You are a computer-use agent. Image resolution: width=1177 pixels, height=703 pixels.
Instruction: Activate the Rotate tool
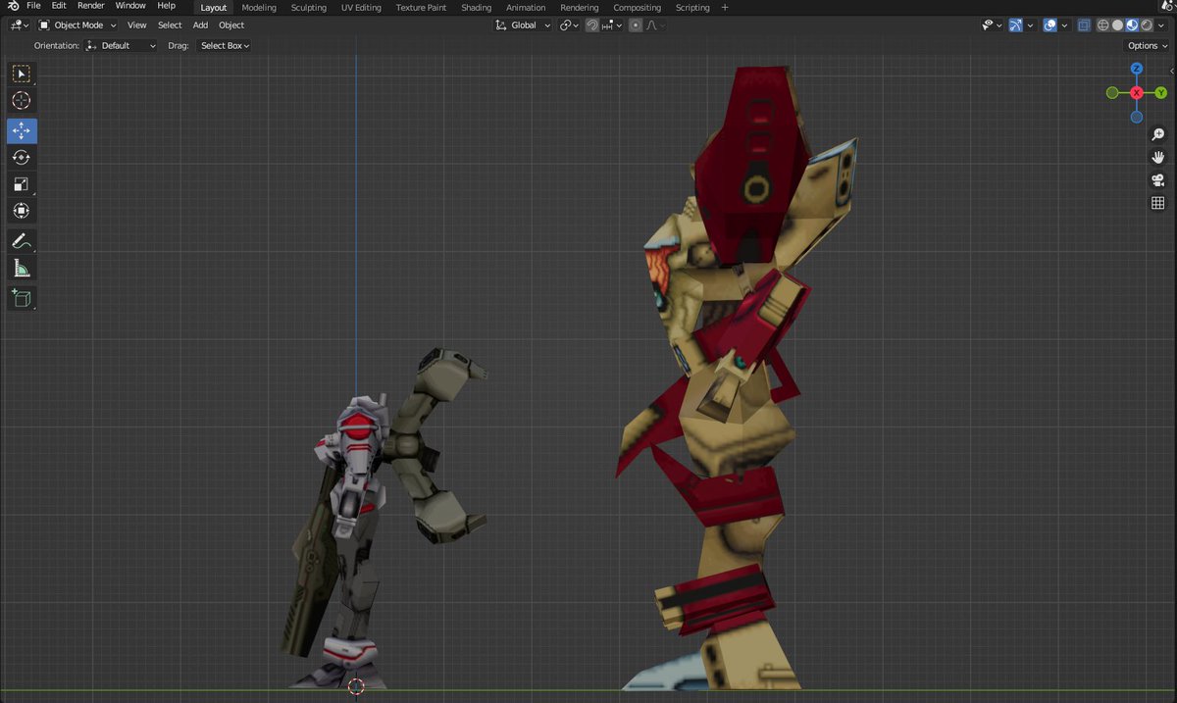click(x=22, y=157)
